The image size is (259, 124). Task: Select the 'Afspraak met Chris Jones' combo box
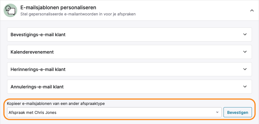(x=114, y=112)
